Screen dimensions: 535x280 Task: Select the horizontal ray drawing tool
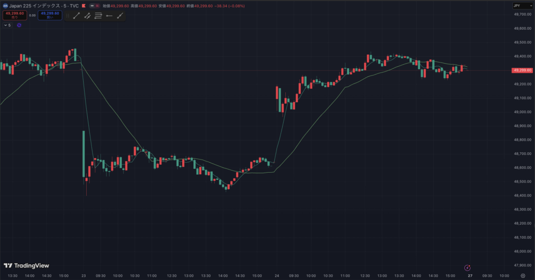pyautogui.click(x=109, y=16)
